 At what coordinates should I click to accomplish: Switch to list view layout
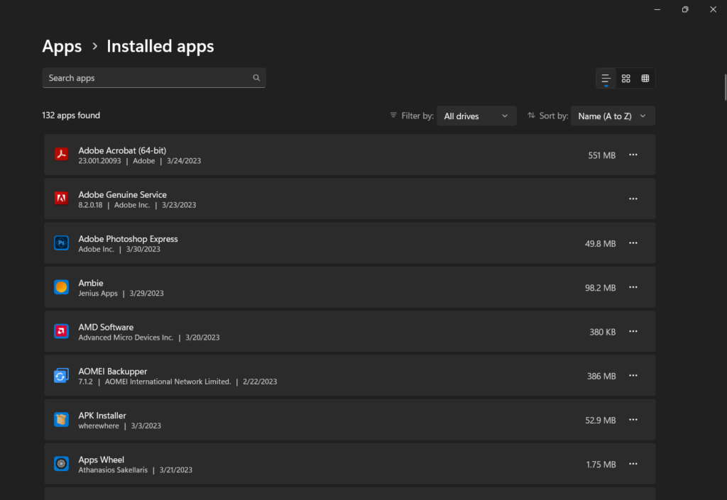point(606,79)
